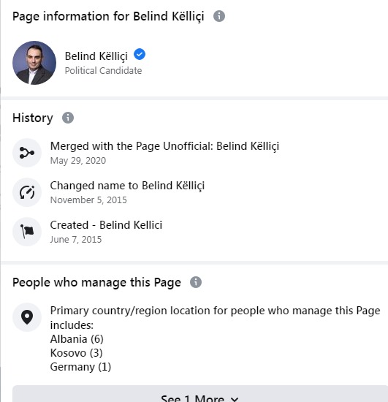This screenshot has height=402, width=388.
Task: Click the info icon beside Page information title
Action: (219, 16)
